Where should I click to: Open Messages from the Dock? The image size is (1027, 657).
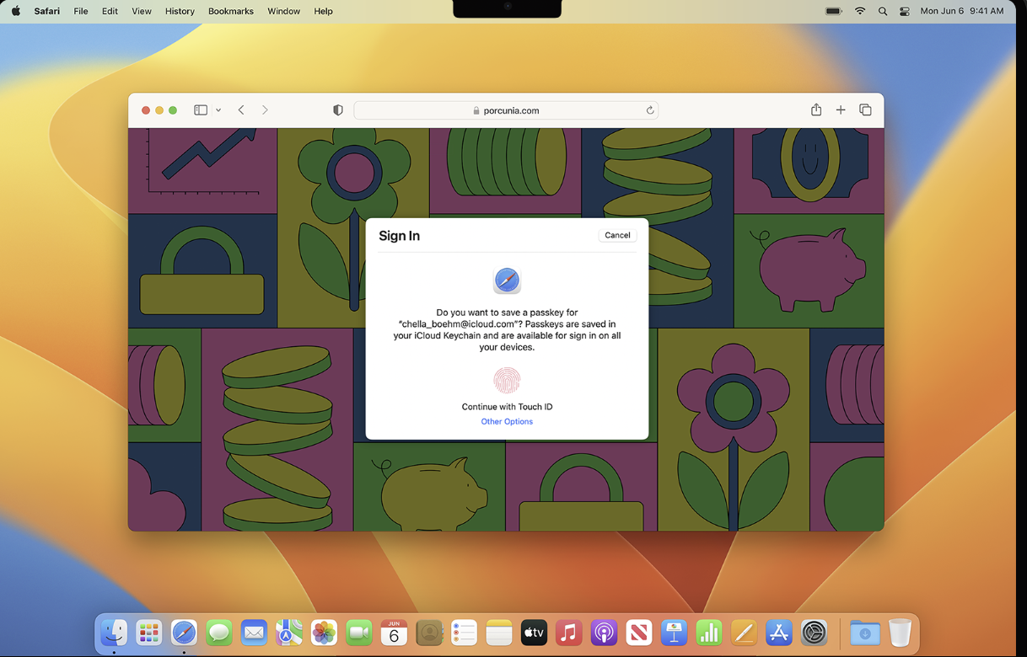coord(219,632)
